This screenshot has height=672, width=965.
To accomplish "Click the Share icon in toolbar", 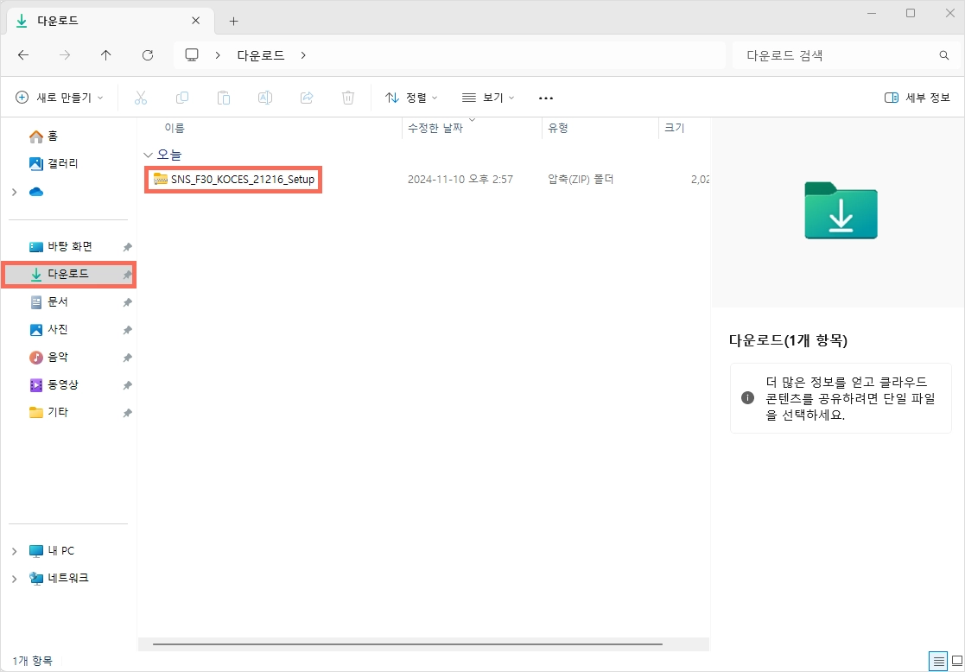I will point(307,98).
